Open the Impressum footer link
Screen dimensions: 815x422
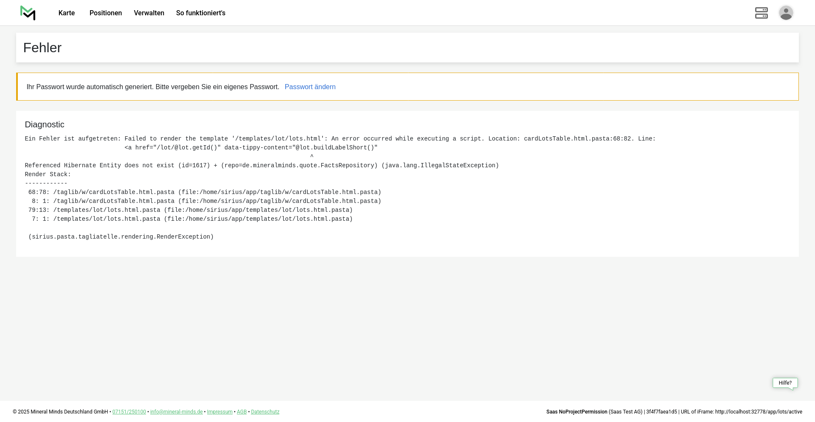coord(219,412)
